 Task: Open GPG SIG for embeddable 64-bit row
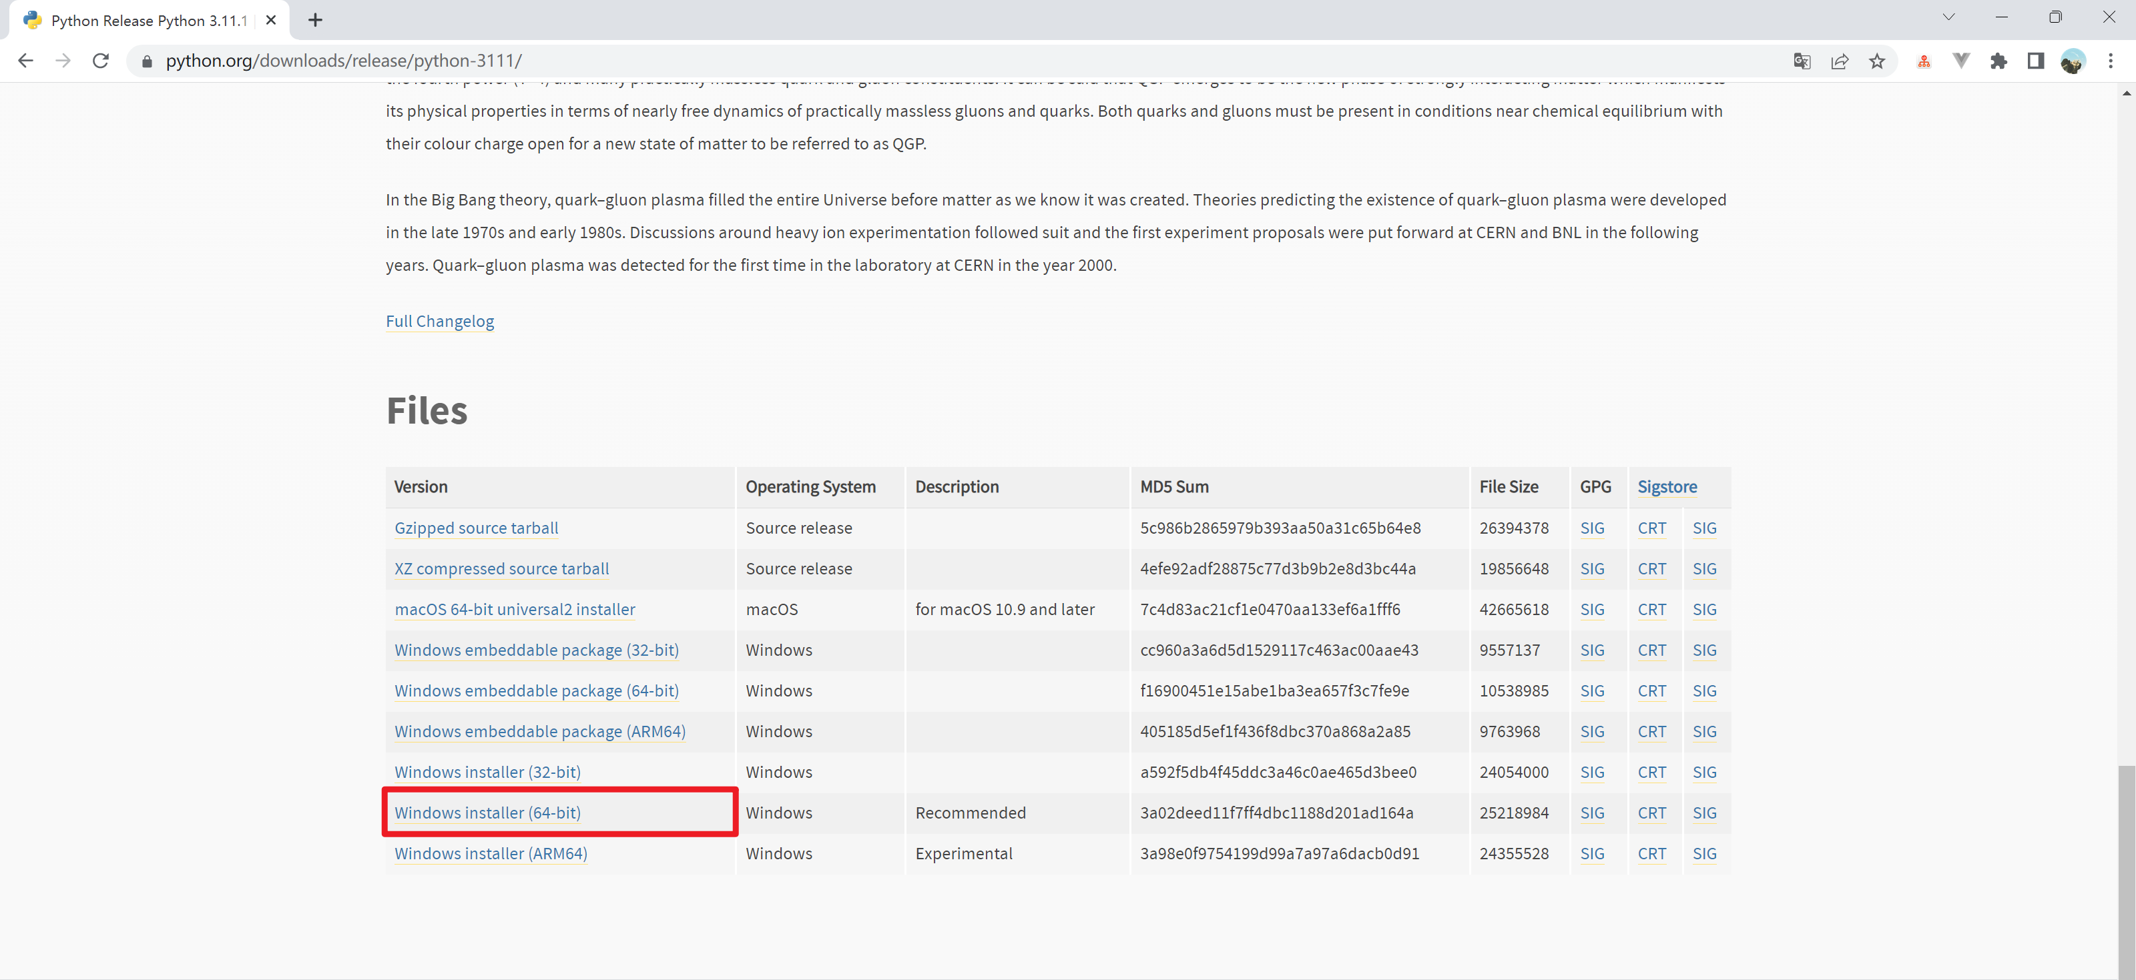point(1592,691)
